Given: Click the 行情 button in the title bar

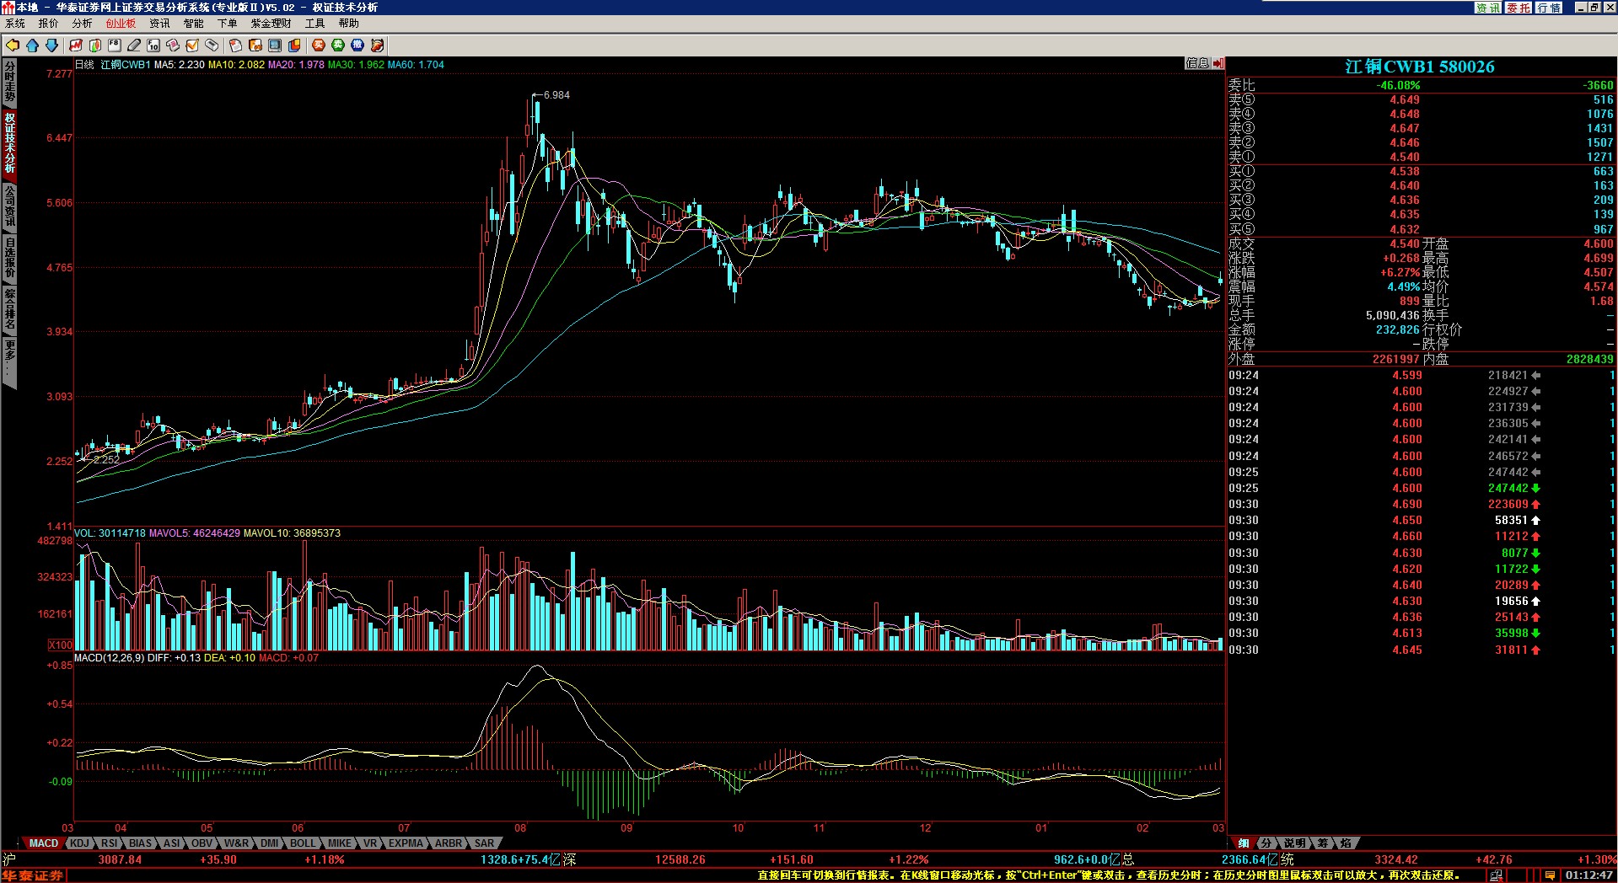Looking at the screenshot, I should click(x=1549, y=8).
